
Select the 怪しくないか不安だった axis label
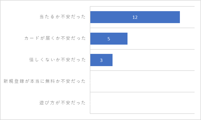pos(57,60)
